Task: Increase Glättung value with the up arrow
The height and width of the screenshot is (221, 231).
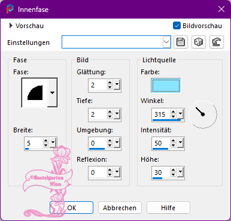Action: click(x=110, y=83)
